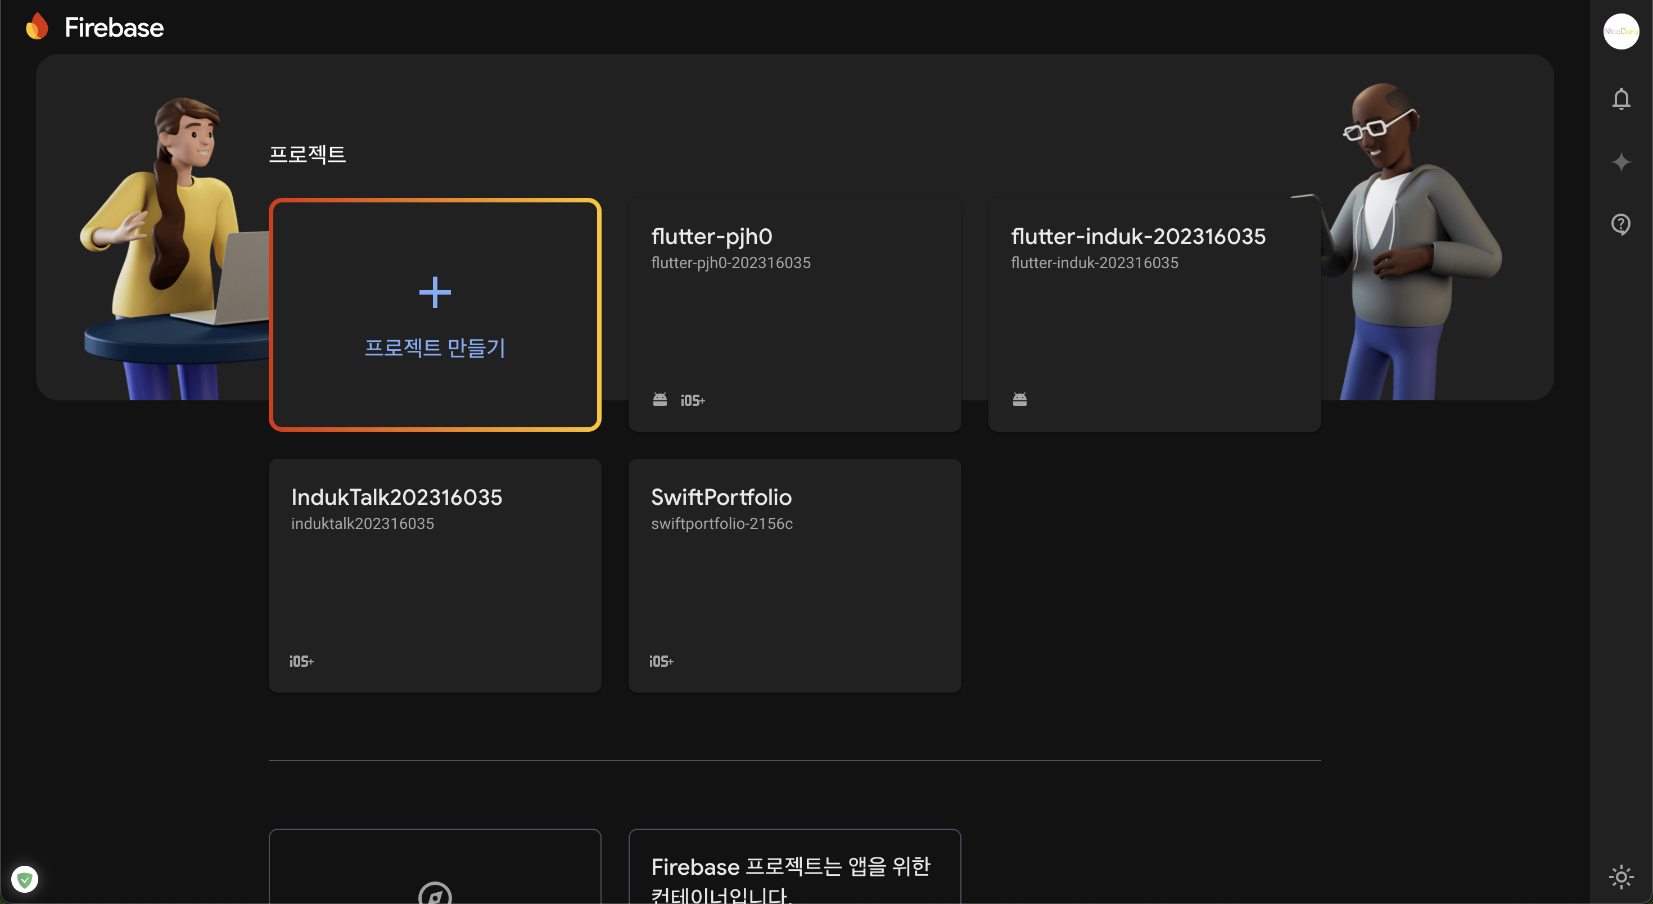Screen dimensions: 1653x904
Task: Toggle light/dark theme sun icon
Action: (x=1621, y=876)
